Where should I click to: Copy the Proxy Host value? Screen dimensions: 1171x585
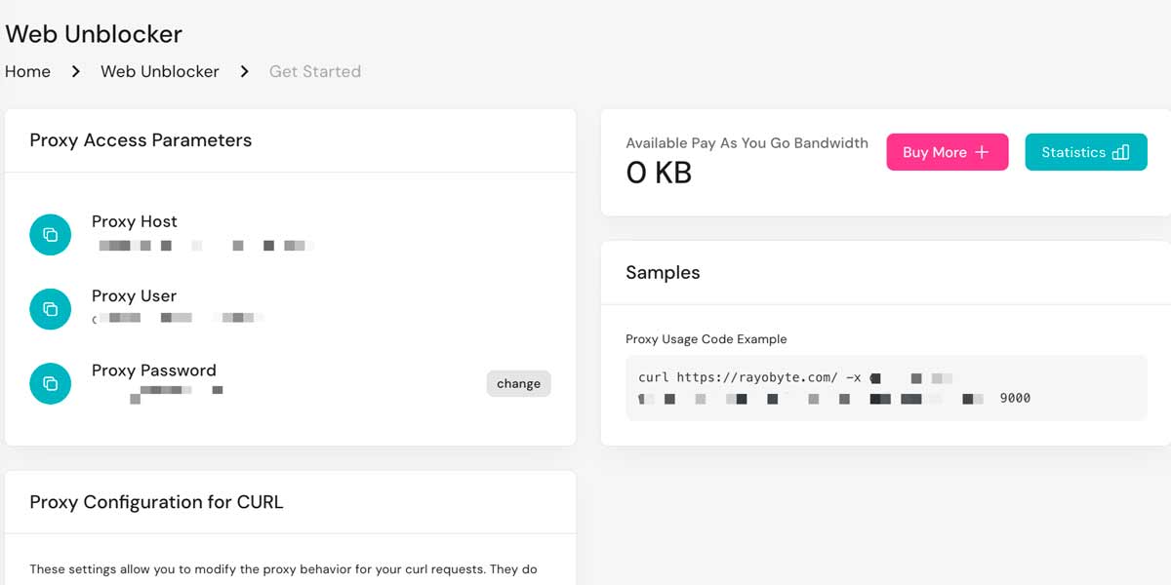coord(50,235)
